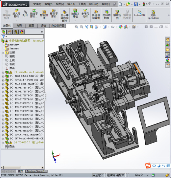Viewport: 171px width, 178px height.
Task: Open the ConfigurationManager tab icon
Action: [x=15, y=32]
